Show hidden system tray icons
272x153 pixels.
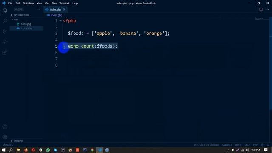point(228,150)
